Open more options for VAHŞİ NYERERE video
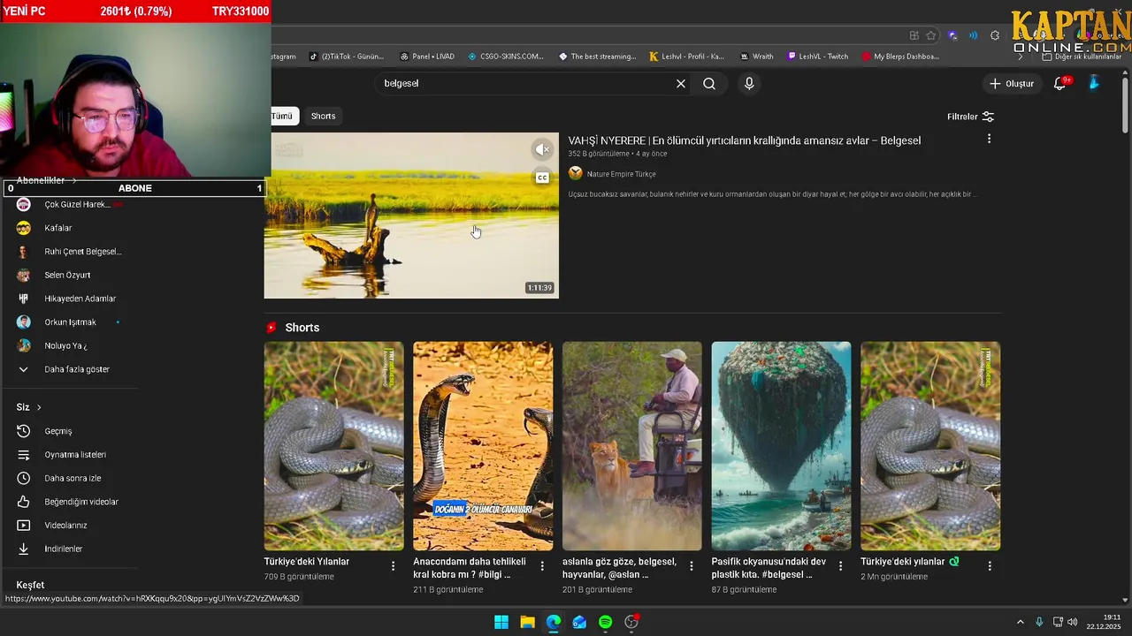 989,139
